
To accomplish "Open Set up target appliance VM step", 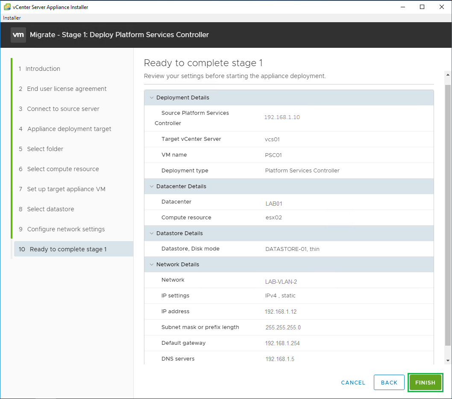I will click(x=66, y=189).
